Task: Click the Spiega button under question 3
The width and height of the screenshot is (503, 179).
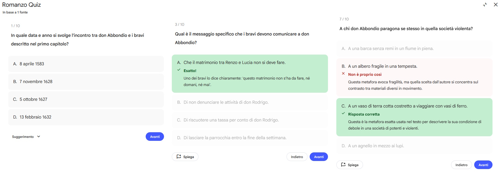Action: (x=185, y=157)
